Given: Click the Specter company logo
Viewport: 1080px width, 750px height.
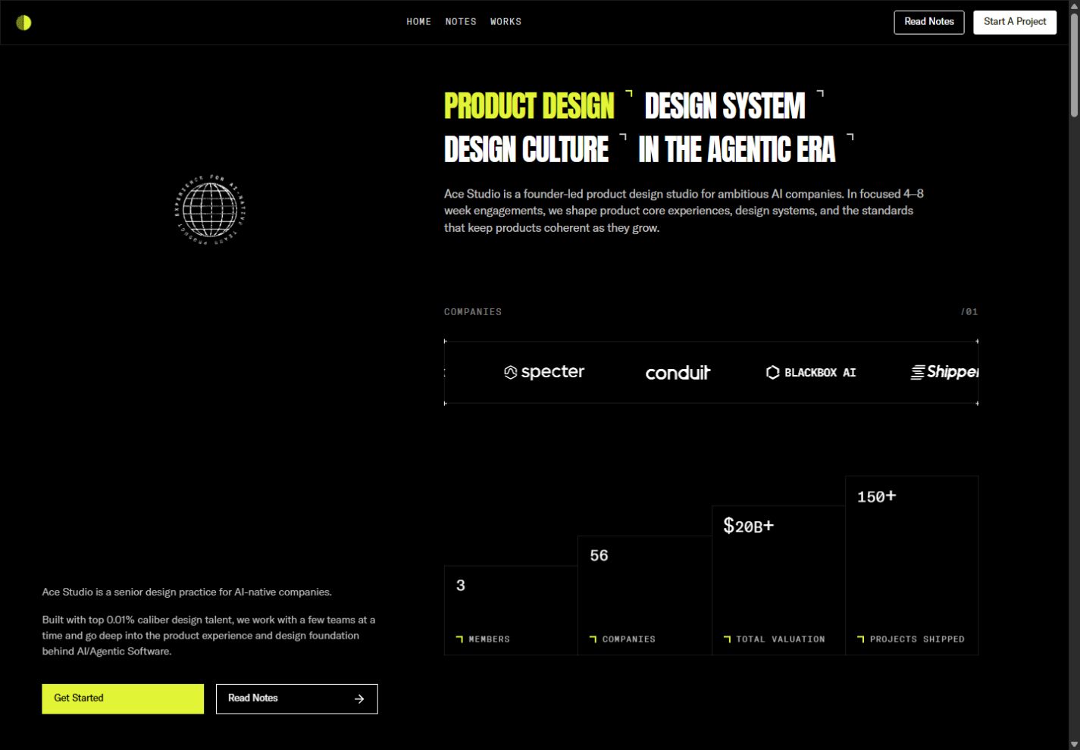Looking at the screenshot, I should point(544,372).
